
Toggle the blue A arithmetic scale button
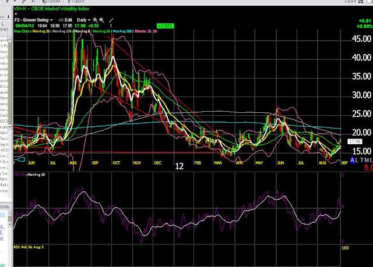tap(353, 160)
